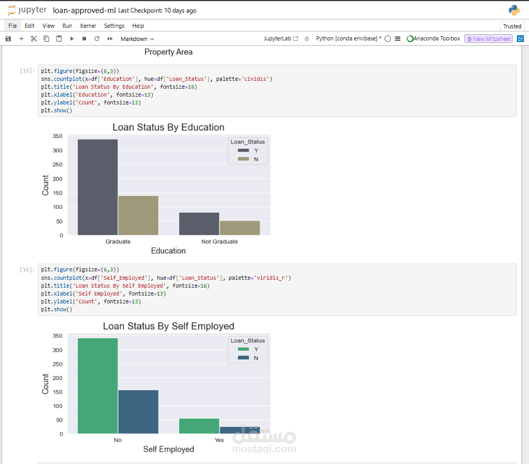Image resolution: width=529 pixels, height=464 pixels.
Task: Open the cell type Markdown dropdown
Action: click(x=137, y=39)
